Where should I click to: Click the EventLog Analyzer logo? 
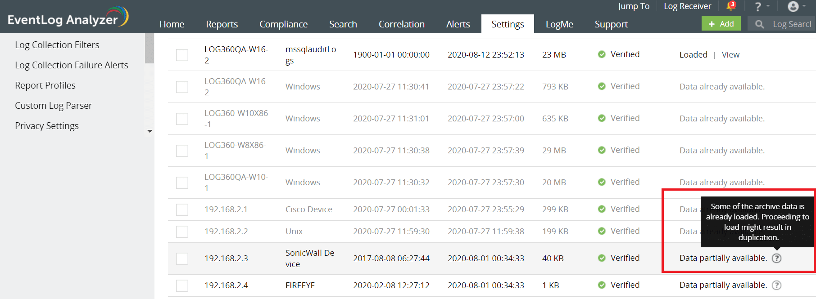[x=68, y=17]
